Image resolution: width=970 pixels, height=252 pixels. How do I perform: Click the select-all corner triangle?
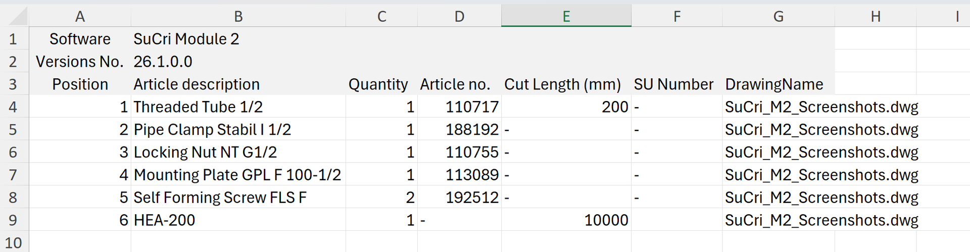[x=18, y=17]
